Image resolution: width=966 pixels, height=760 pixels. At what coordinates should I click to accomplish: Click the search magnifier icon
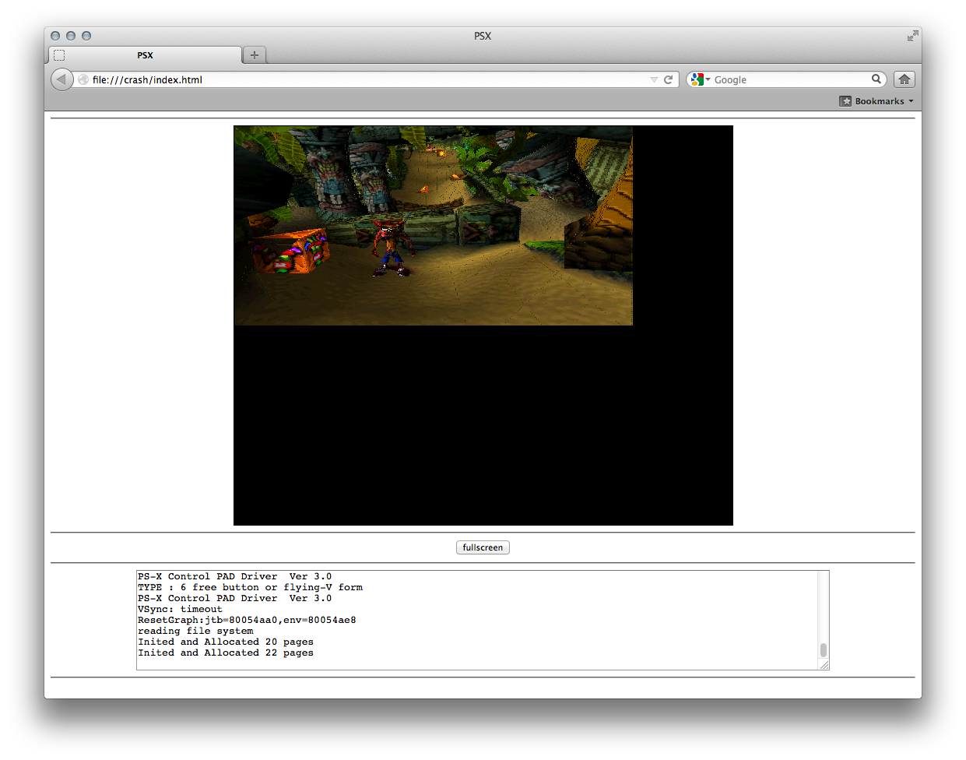(x=876, y=79)
